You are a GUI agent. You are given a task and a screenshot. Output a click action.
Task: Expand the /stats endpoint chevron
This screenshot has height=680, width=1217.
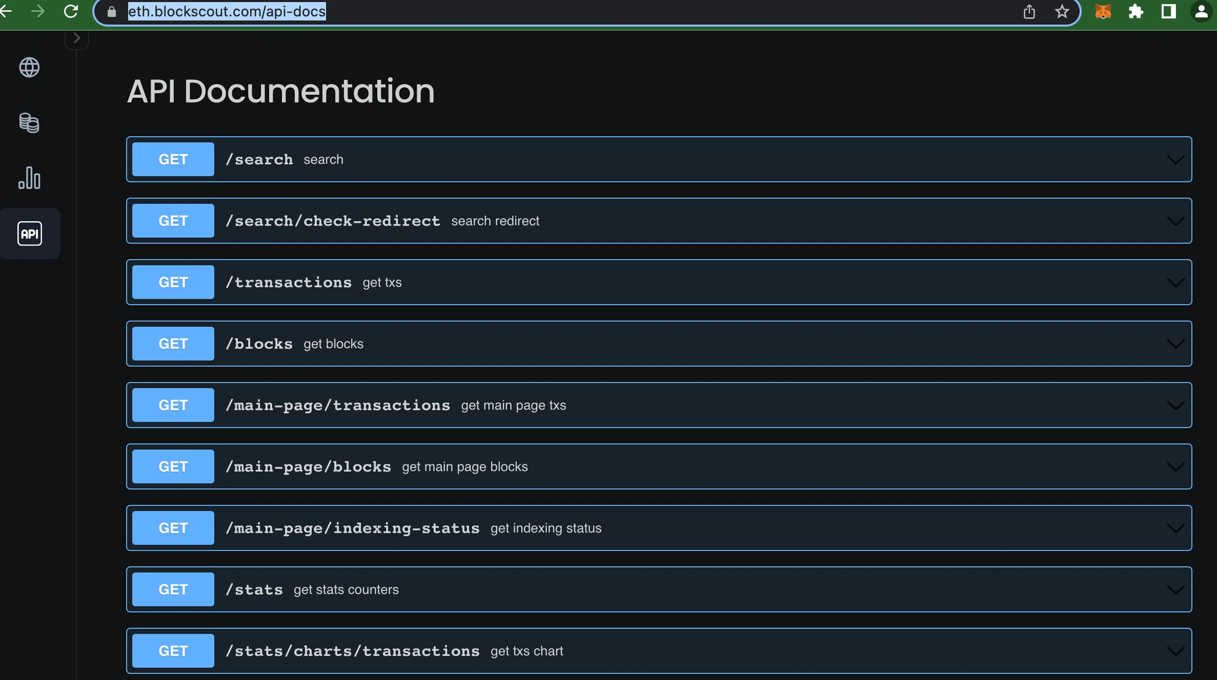coord(1175,590)
